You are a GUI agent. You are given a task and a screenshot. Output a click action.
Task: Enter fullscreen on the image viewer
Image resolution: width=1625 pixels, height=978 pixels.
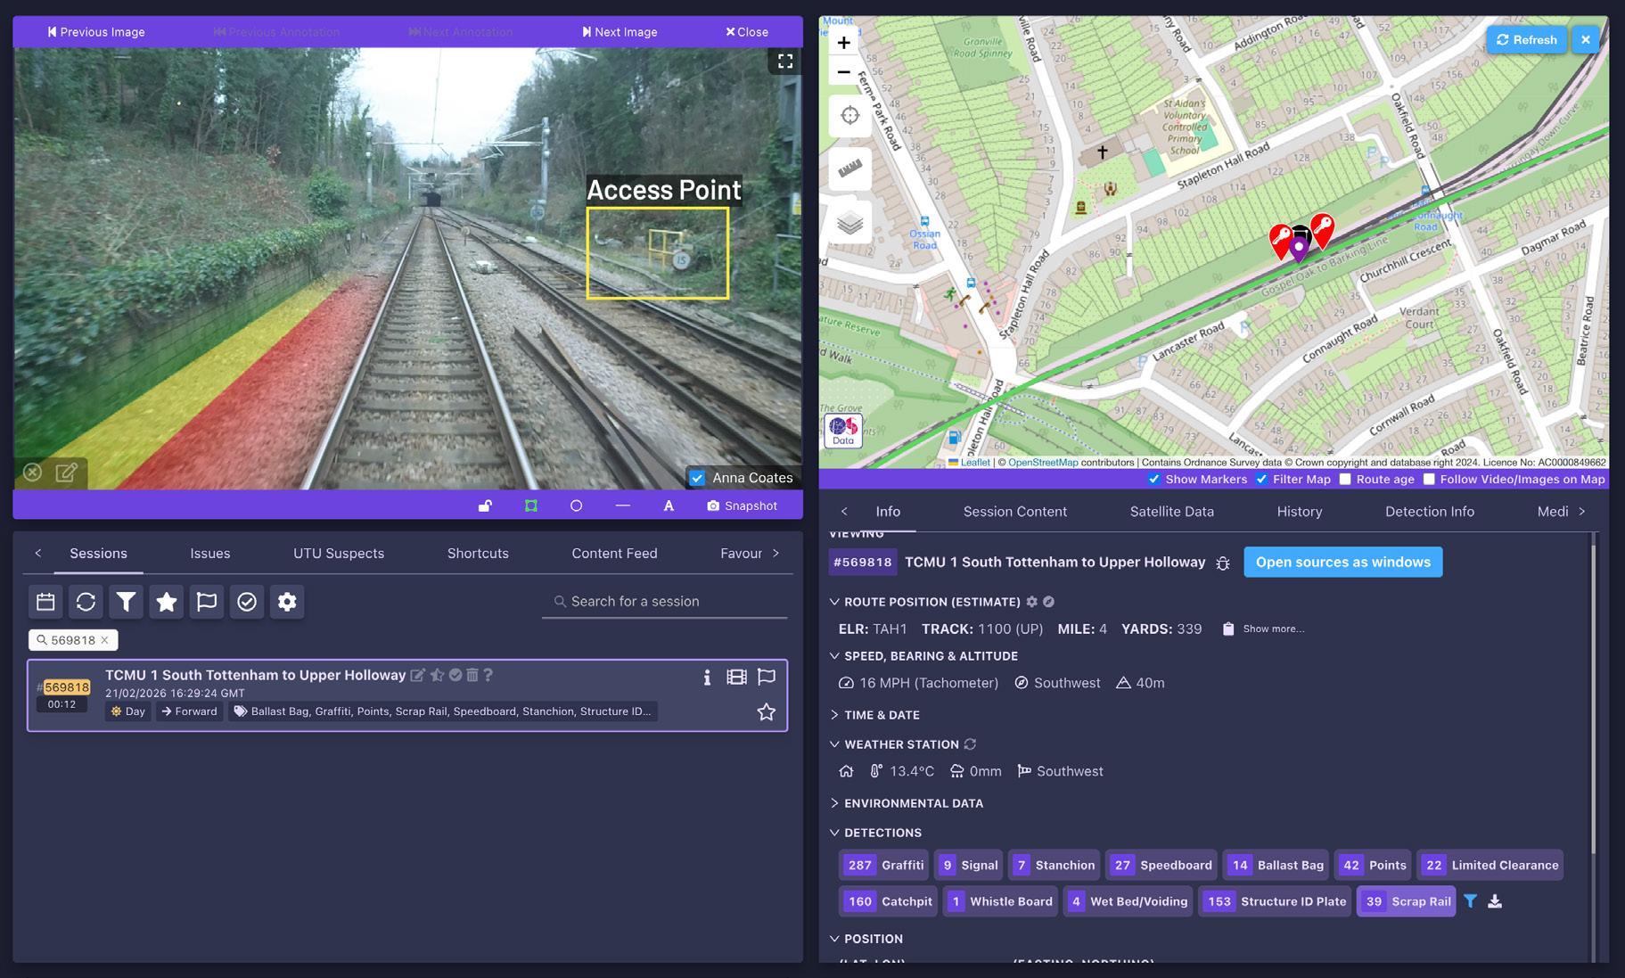coord(785,62)
